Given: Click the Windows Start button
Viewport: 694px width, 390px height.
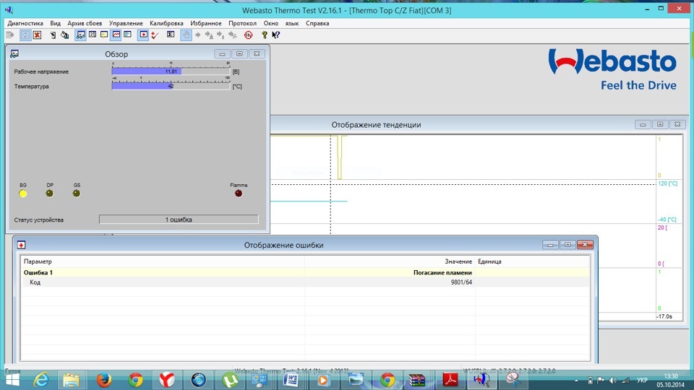Looking at the screenshot, I should pyautogui.click(x=12, y=381).
